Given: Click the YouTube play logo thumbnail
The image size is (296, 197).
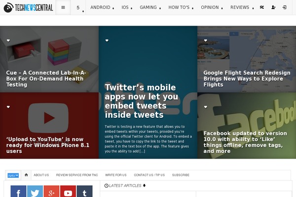Looking at the screenshot, I should [48, 118].
